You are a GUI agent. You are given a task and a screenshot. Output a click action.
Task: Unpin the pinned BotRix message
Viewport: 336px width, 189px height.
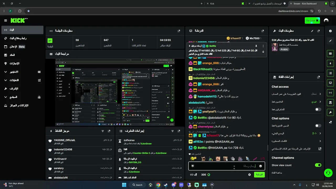[256, 46]
